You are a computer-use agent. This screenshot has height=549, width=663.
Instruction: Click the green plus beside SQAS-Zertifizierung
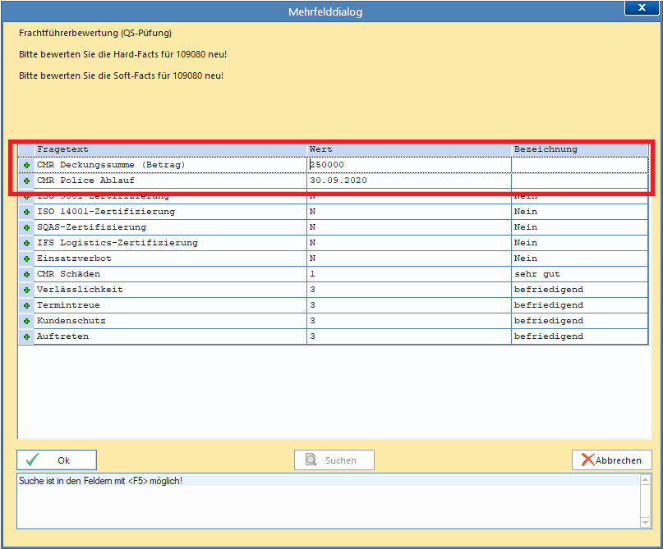[x=26, y=227]
